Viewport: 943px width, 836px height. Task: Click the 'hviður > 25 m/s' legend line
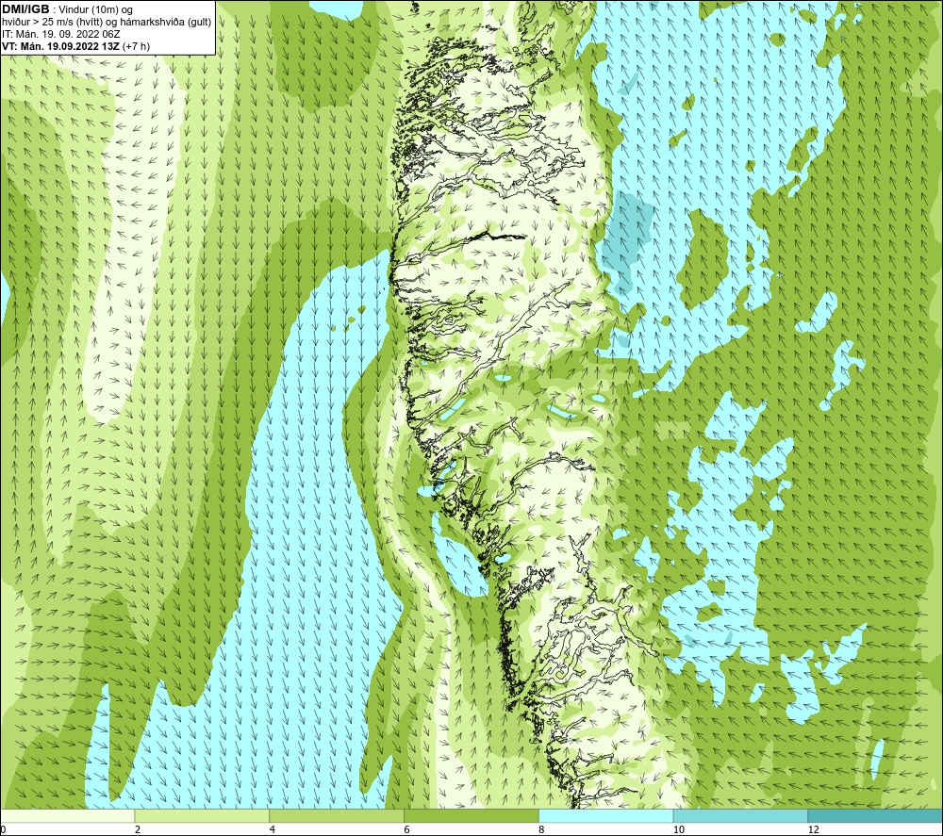[x=107, y=23]
